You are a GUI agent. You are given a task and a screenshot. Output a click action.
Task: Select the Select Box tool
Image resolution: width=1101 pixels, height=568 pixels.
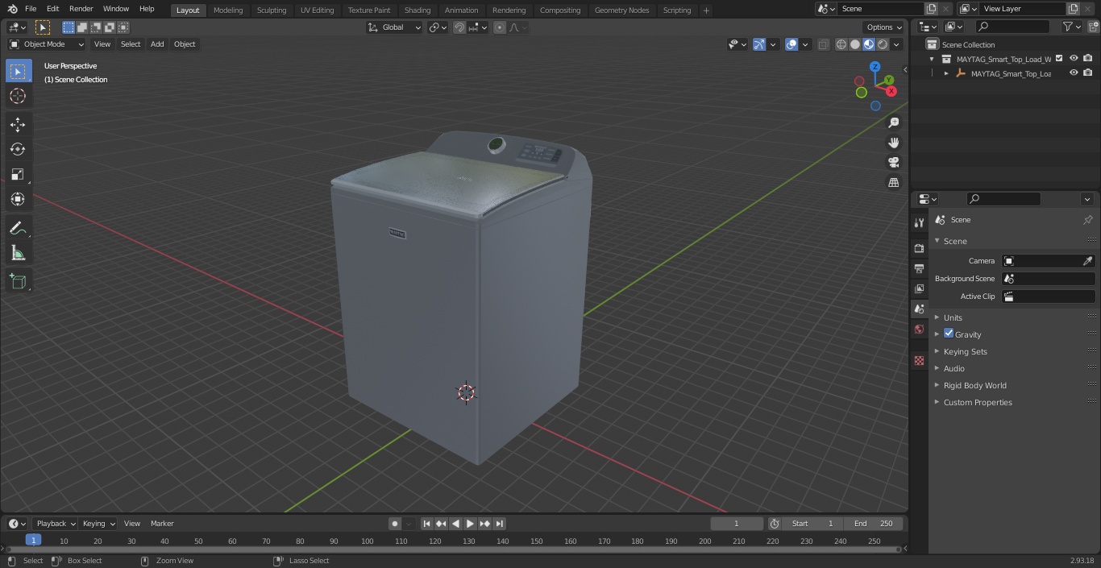click(x=18, y=71)
